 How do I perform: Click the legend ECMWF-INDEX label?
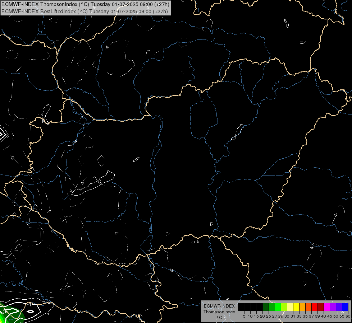coord(219,306)
